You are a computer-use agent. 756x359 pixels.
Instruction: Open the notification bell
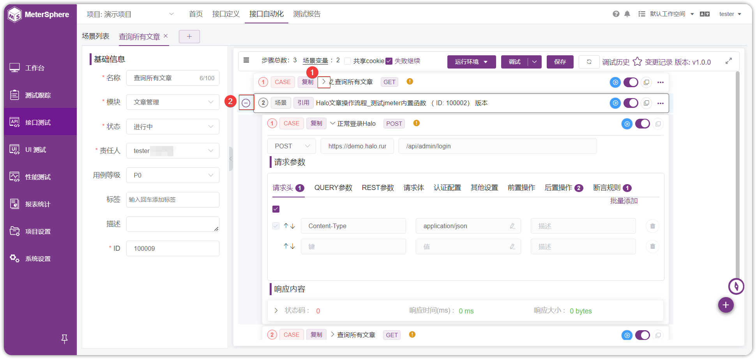pos(627,14)
